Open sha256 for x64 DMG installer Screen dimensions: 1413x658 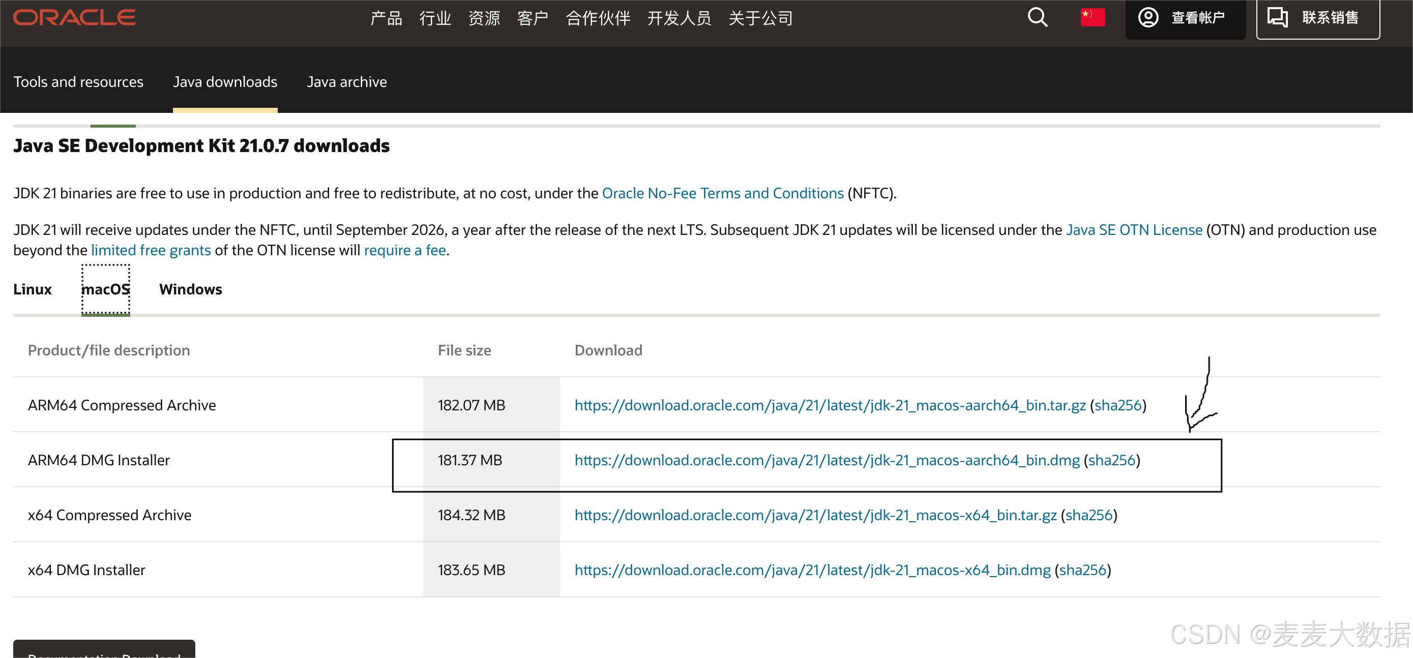(1082, 570)
